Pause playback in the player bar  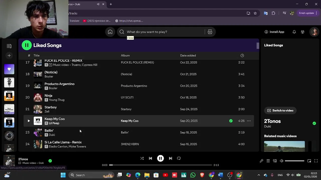160,158
